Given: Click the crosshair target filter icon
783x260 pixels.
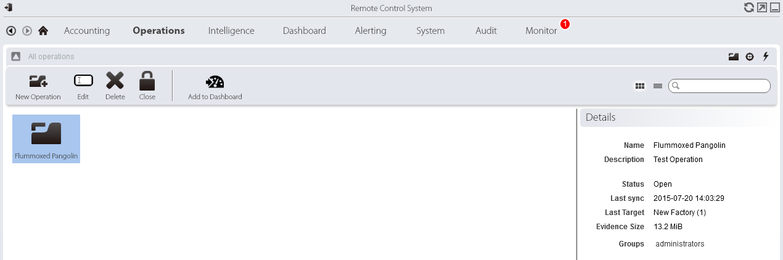Looking at the screenshot, I should coord(750,57).
